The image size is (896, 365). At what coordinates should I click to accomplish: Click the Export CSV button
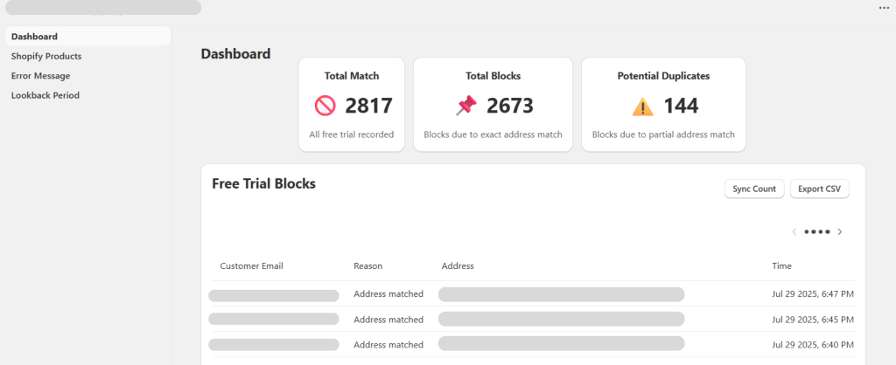[x=819, y=189]
